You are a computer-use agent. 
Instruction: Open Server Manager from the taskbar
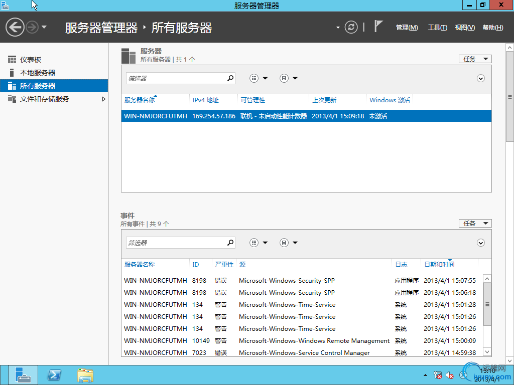click(23, 375)
